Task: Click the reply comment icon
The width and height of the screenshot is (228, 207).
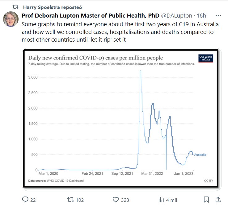Action: 25,200
